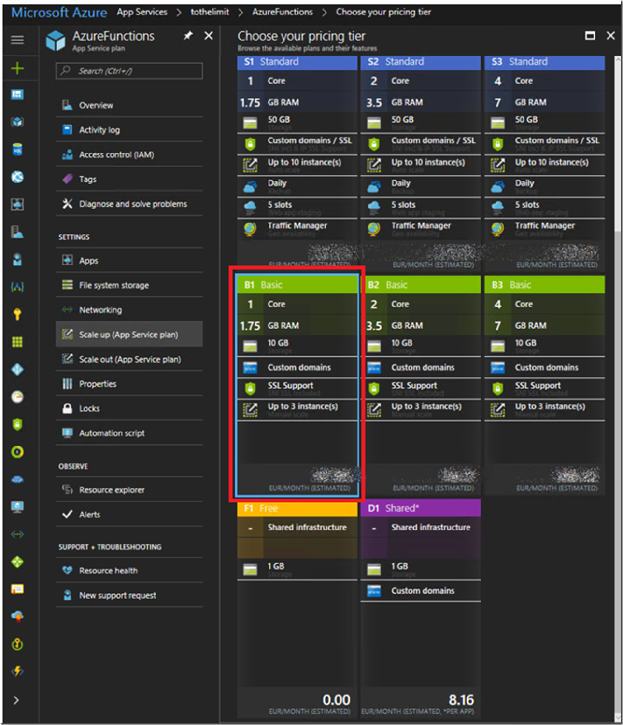Image resolution: width=623 pixels, height=725 pixels.
Task: Select the D1 Shared pricing tier
Action: pos(421,609)
